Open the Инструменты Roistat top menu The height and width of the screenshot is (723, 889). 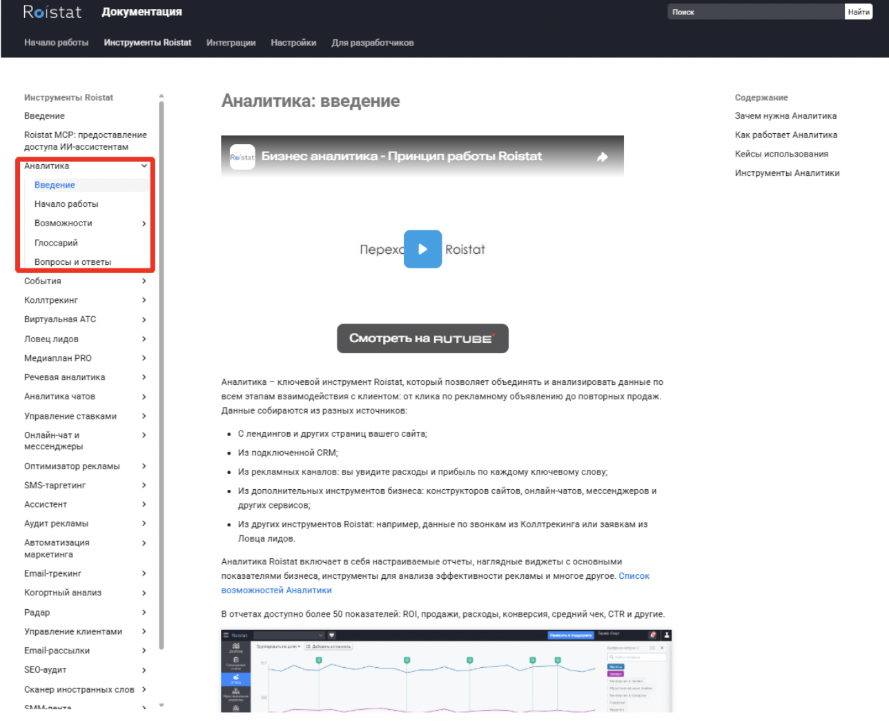148,43
